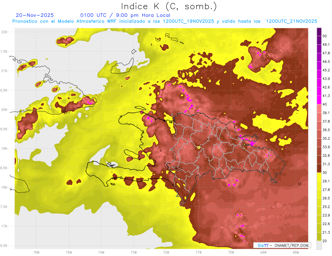The width and height of the screenshot is (332, 256).
Task: Click the "18N" latitude label
Action: 4,187
